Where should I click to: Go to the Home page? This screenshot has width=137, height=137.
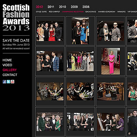click(x=7, y=60)
